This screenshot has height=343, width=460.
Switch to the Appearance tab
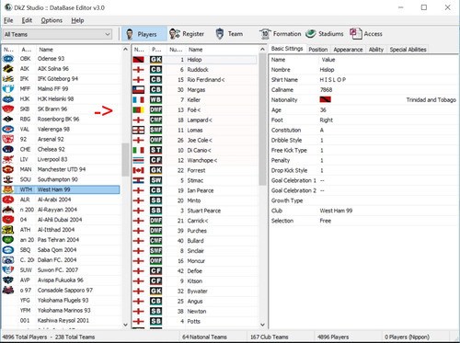(x=348, y=50)
